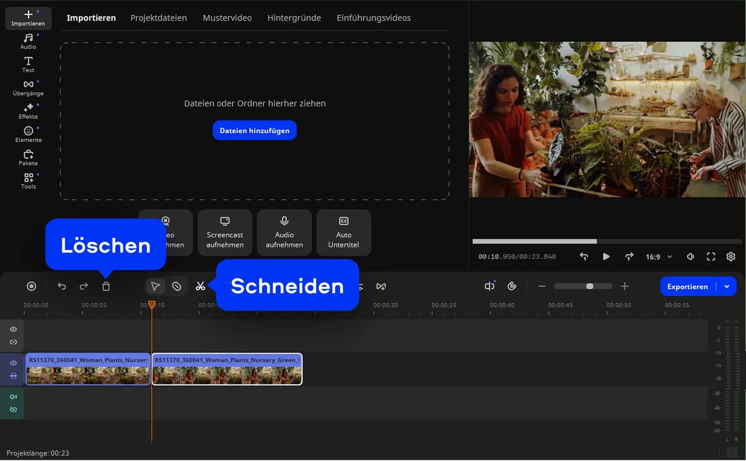Open the Übergänge transitions panel
The image size is (746, 461).
tap(28, 88)
